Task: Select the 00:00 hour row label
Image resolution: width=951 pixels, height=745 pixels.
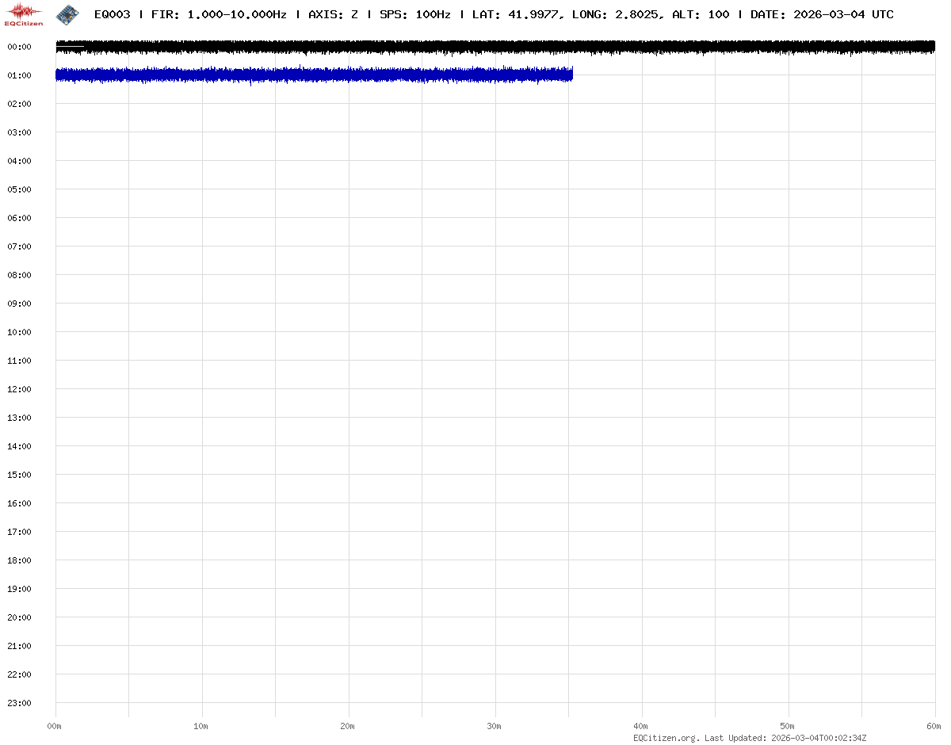Action: (19, 47)
